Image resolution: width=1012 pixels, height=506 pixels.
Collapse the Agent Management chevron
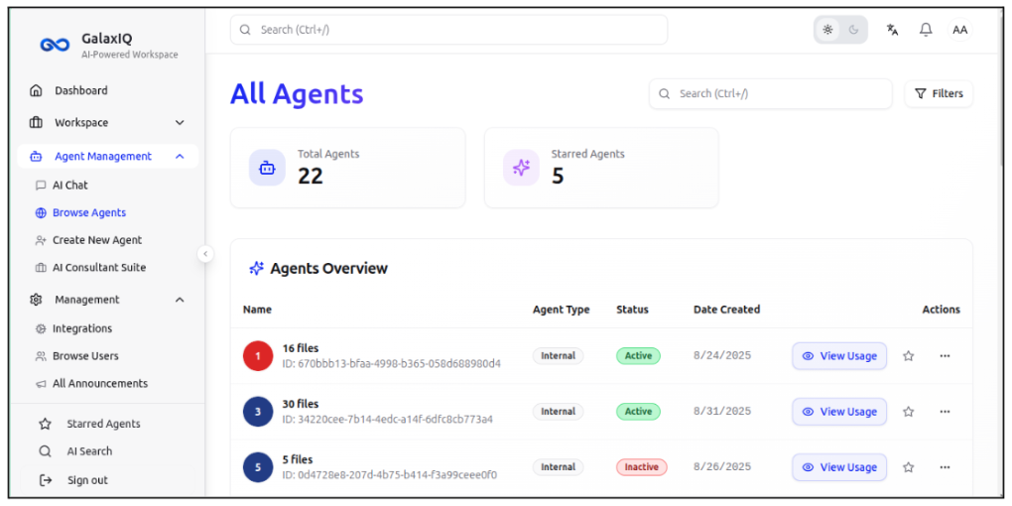[x=180, y=156]
